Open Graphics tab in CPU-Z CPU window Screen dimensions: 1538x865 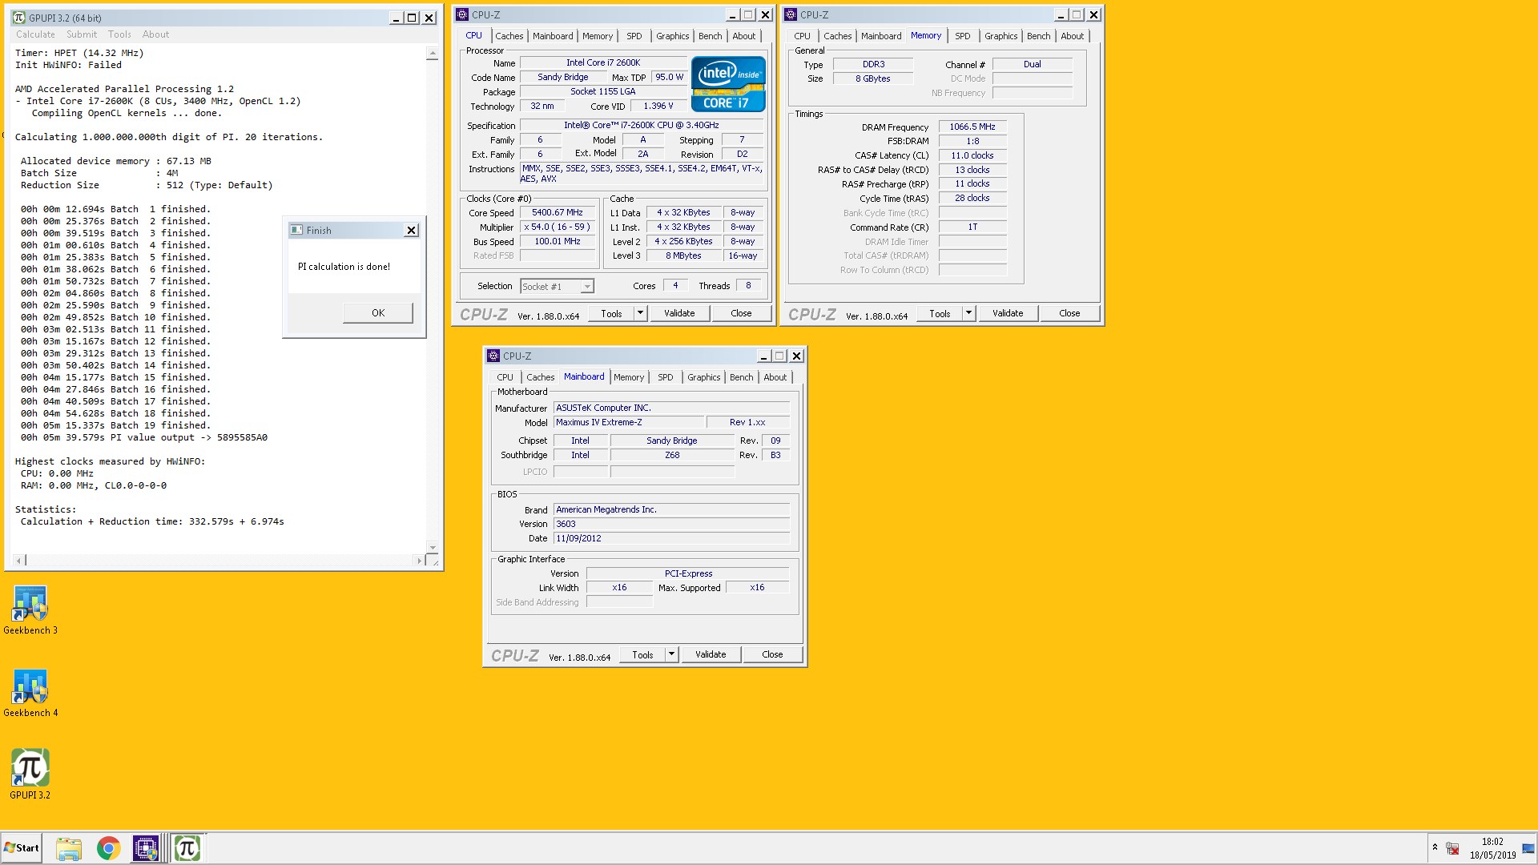[x=672, y=36]
